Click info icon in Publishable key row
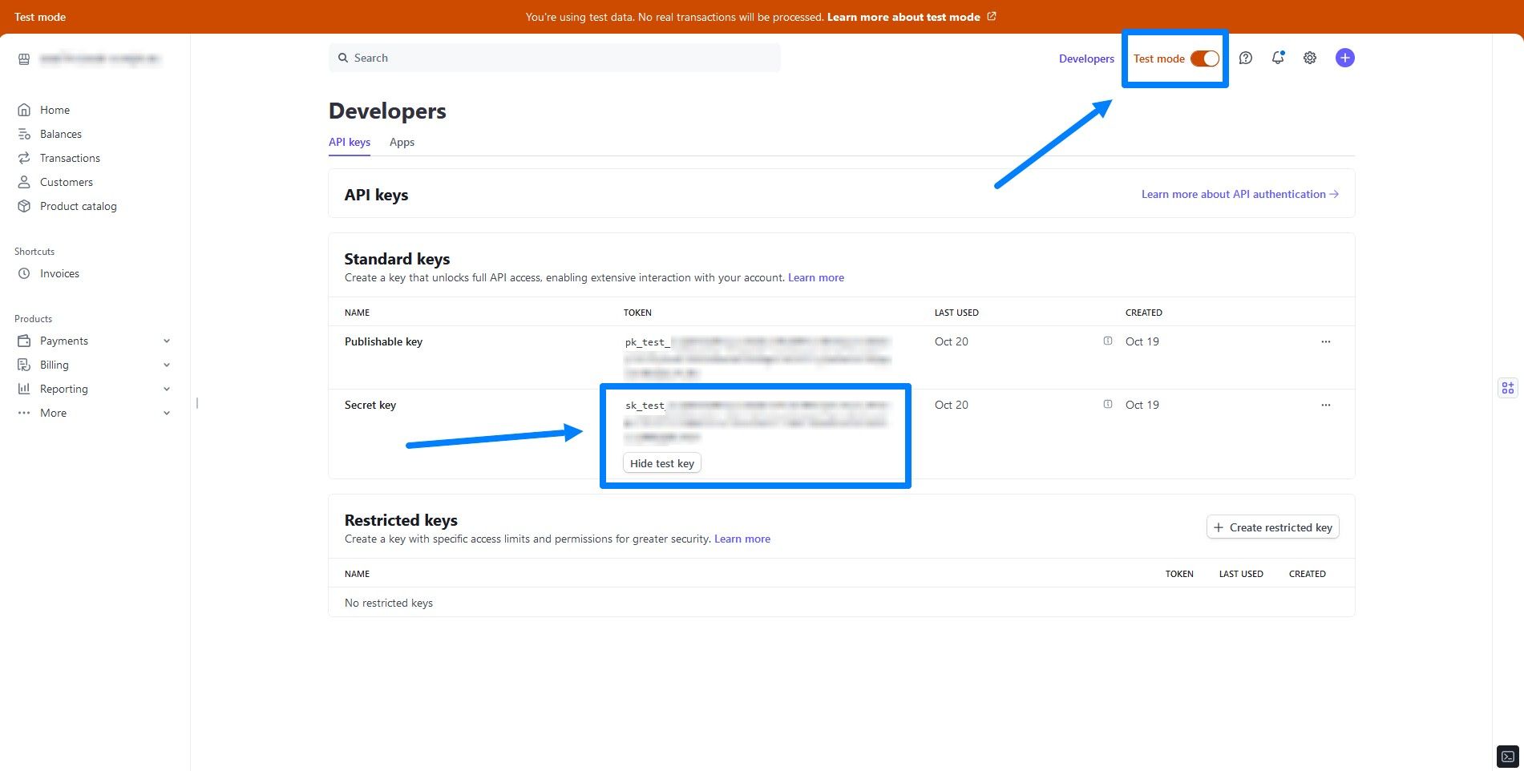Viewport: 1524px width, 771px height. [1108, 341]
